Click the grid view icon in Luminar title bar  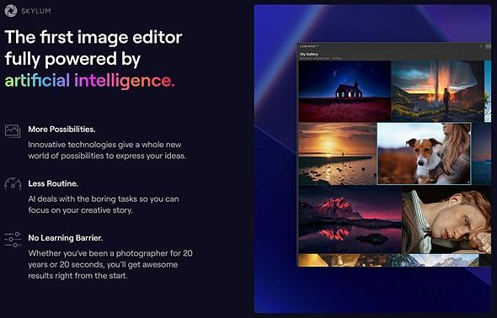[488, 46]
